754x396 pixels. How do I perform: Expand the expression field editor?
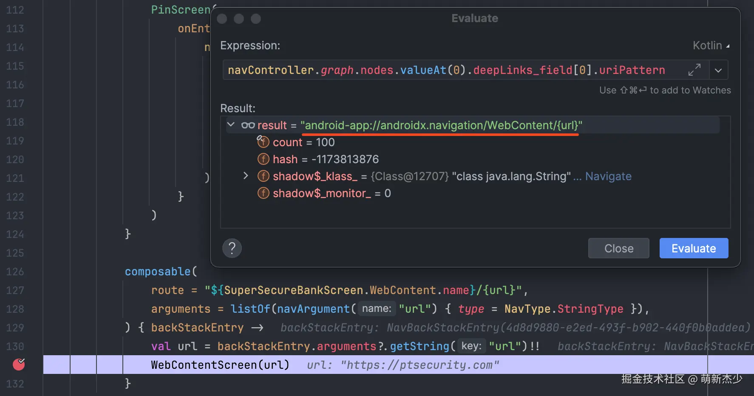(694, 70)
